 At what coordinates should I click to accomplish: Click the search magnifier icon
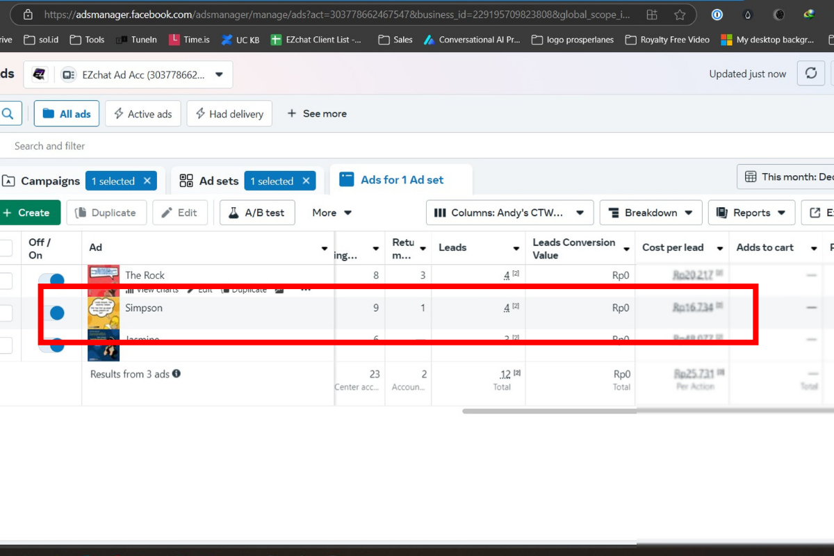[x=8, y=113]
